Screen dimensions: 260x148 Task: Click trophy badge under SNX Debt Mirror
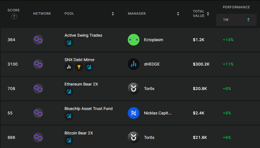[79, 67]
